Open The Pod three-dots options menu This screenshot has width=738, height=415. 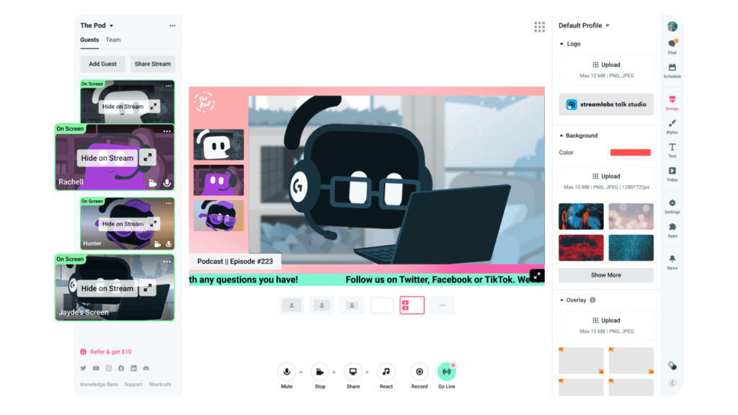click(172, 26)
